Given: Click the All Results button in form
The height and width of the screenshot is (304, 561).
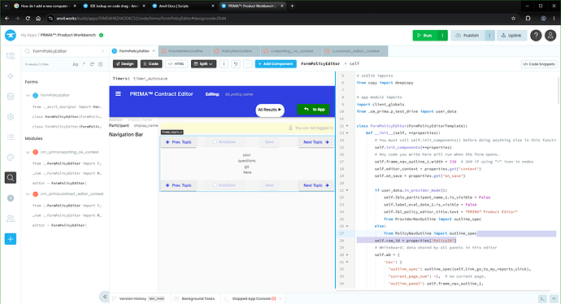Looking at the screenshot, I should 270,110.
